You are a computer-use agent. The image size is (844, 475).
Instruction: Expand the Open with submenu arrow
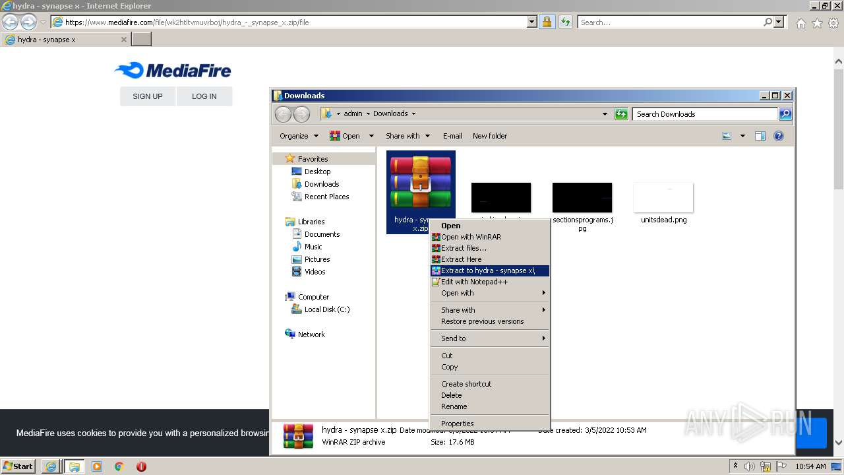coord(543,293)
